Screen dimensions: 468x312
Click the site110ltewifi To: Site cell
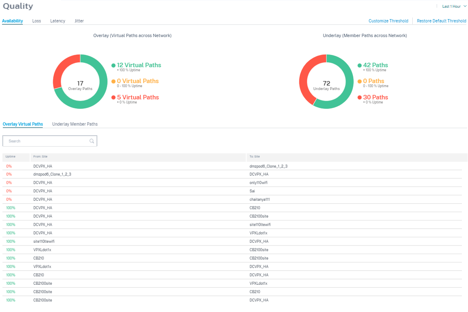260,224
